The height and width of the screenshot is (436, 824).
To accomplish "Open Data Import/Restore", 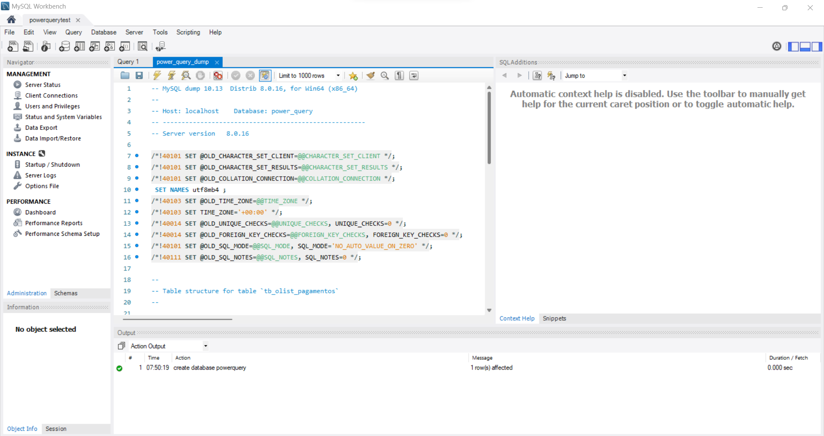I will click(53, 138).
